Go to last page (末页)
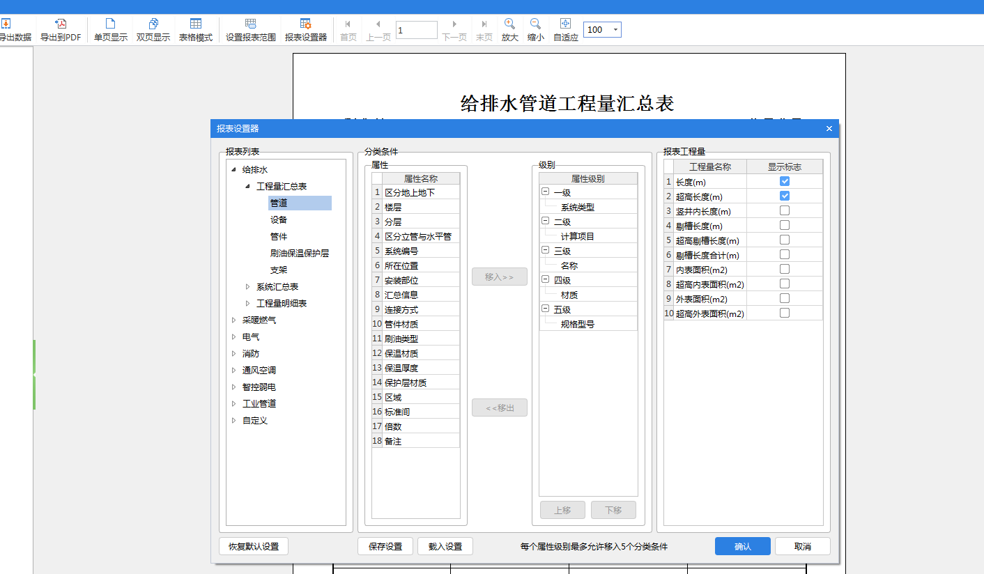Image resolution: width=984 pixels, height=574 pixels. [484, 30]
